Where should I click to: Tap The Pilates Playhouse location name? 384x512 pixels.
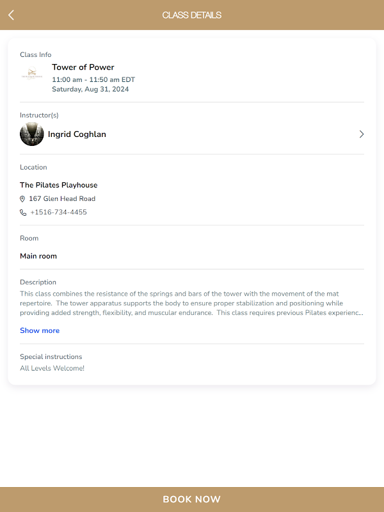click(x=59, y=185)
